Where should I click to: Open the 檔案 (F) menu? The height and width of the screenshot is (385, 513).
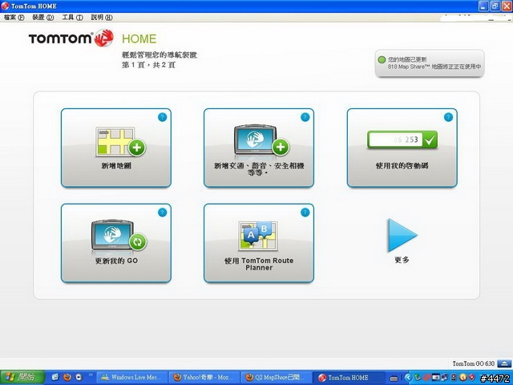tap(14, 18)
